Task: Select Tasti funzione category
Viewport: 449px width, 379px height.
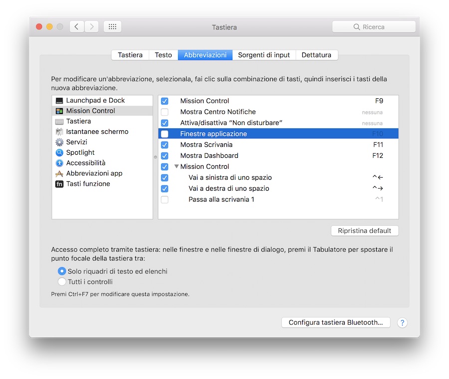Action: tap(102, 184)
